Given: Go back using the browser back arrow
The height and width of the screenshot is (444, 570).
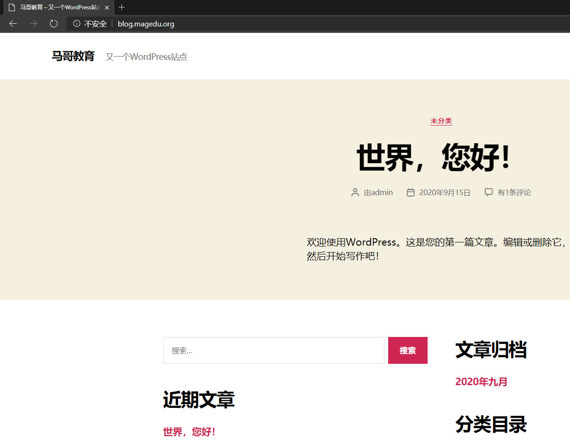Looking at the screenshot, I should tap(13, 24).
